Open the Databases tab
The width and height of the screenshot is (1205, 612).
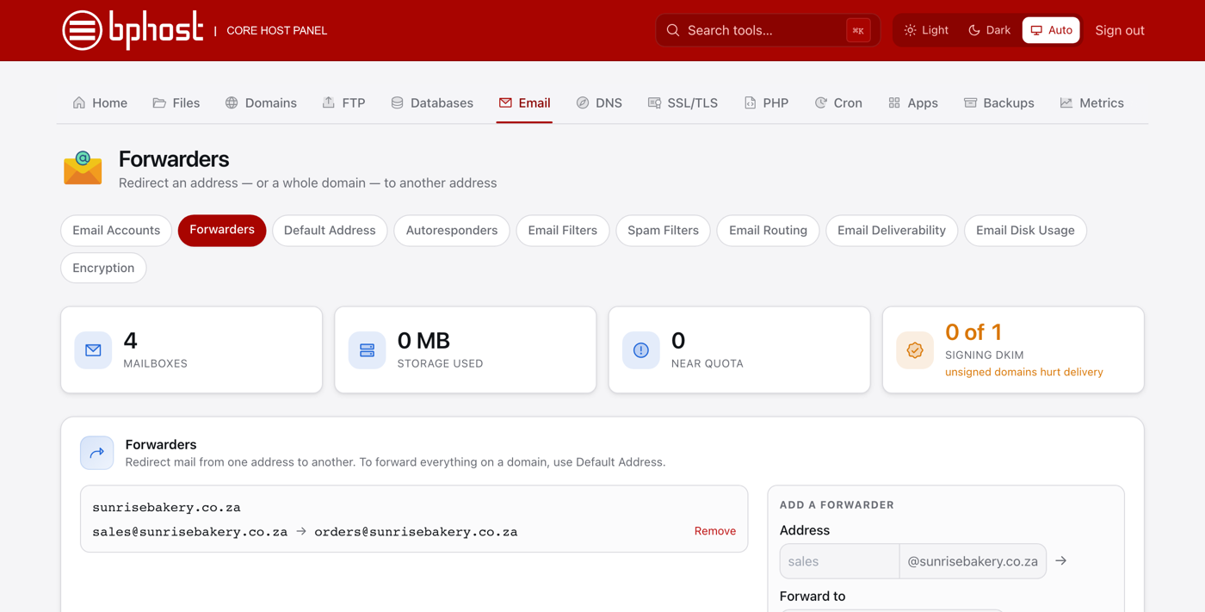432,102
